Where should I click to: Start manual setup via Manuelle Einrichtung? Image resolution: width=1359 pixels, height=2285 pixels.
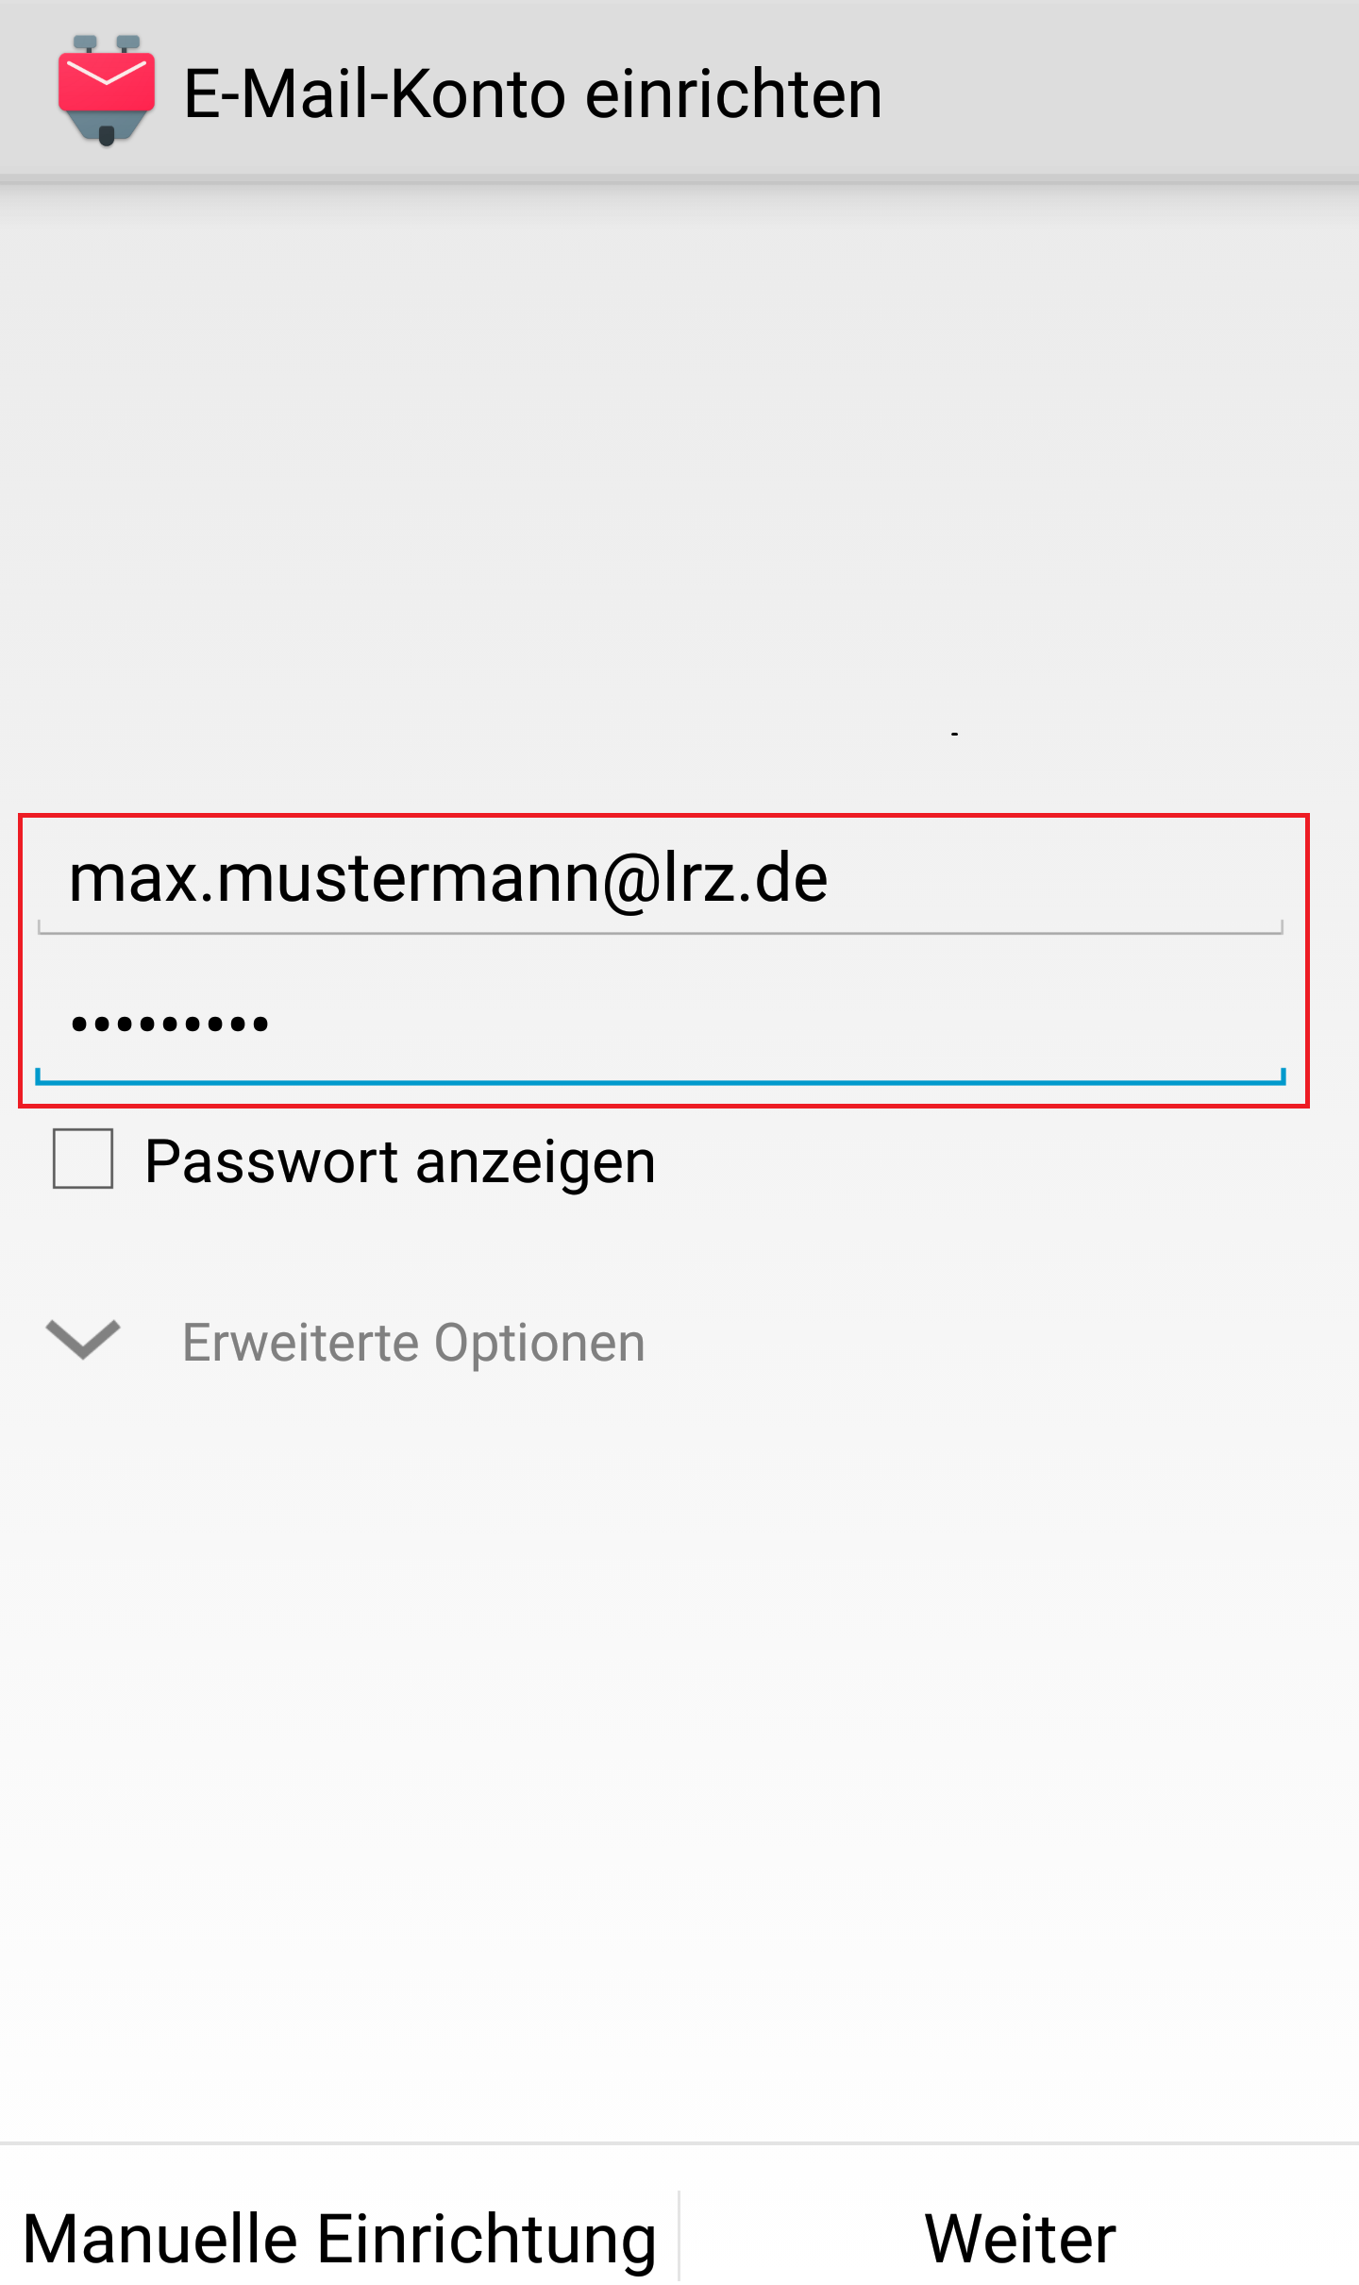point(340,2238)
